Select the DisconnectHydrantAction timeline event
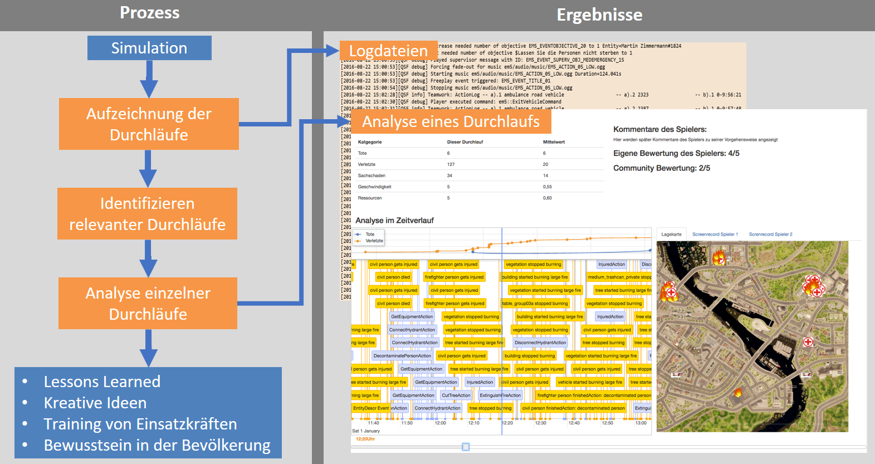The height and width of the screenshot is (464, 875). pos(540,343)
